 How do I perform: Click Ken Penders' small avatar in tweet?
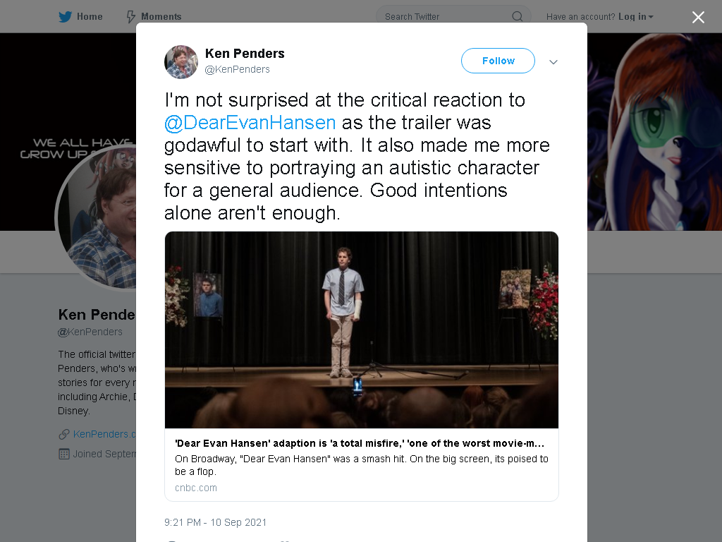click(x=181, y=62)
